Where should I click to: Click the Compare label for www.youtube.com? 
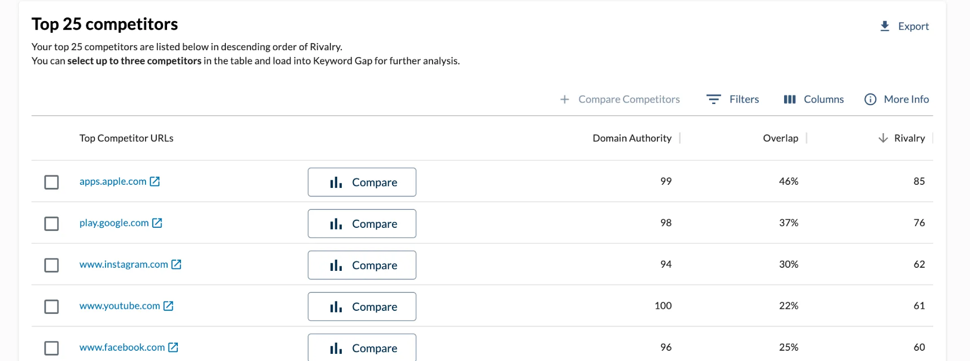pos(375,307)
